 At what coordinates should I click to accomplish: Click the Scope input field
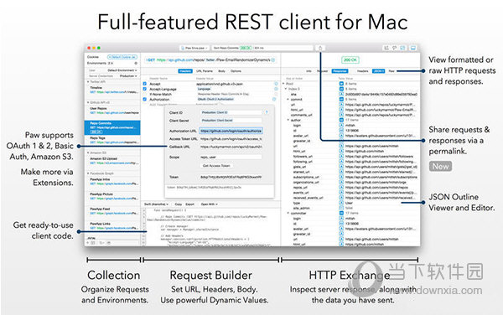pyautogui.click(x=231, y=157)
